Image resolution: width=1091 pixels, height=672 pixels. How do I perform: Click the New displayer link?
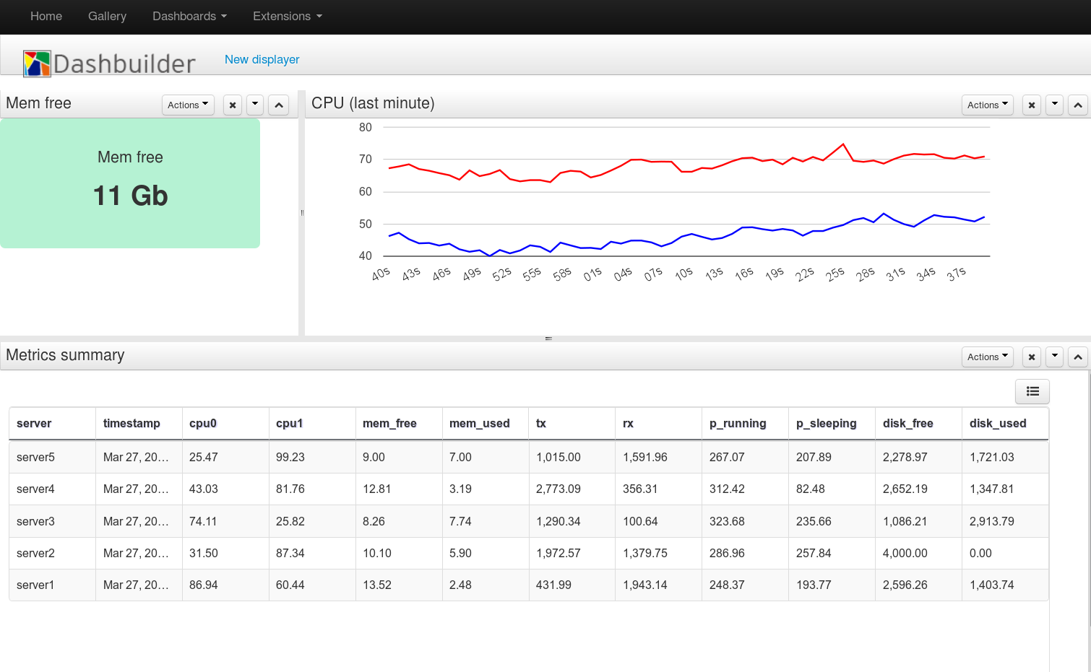[262, 59]
